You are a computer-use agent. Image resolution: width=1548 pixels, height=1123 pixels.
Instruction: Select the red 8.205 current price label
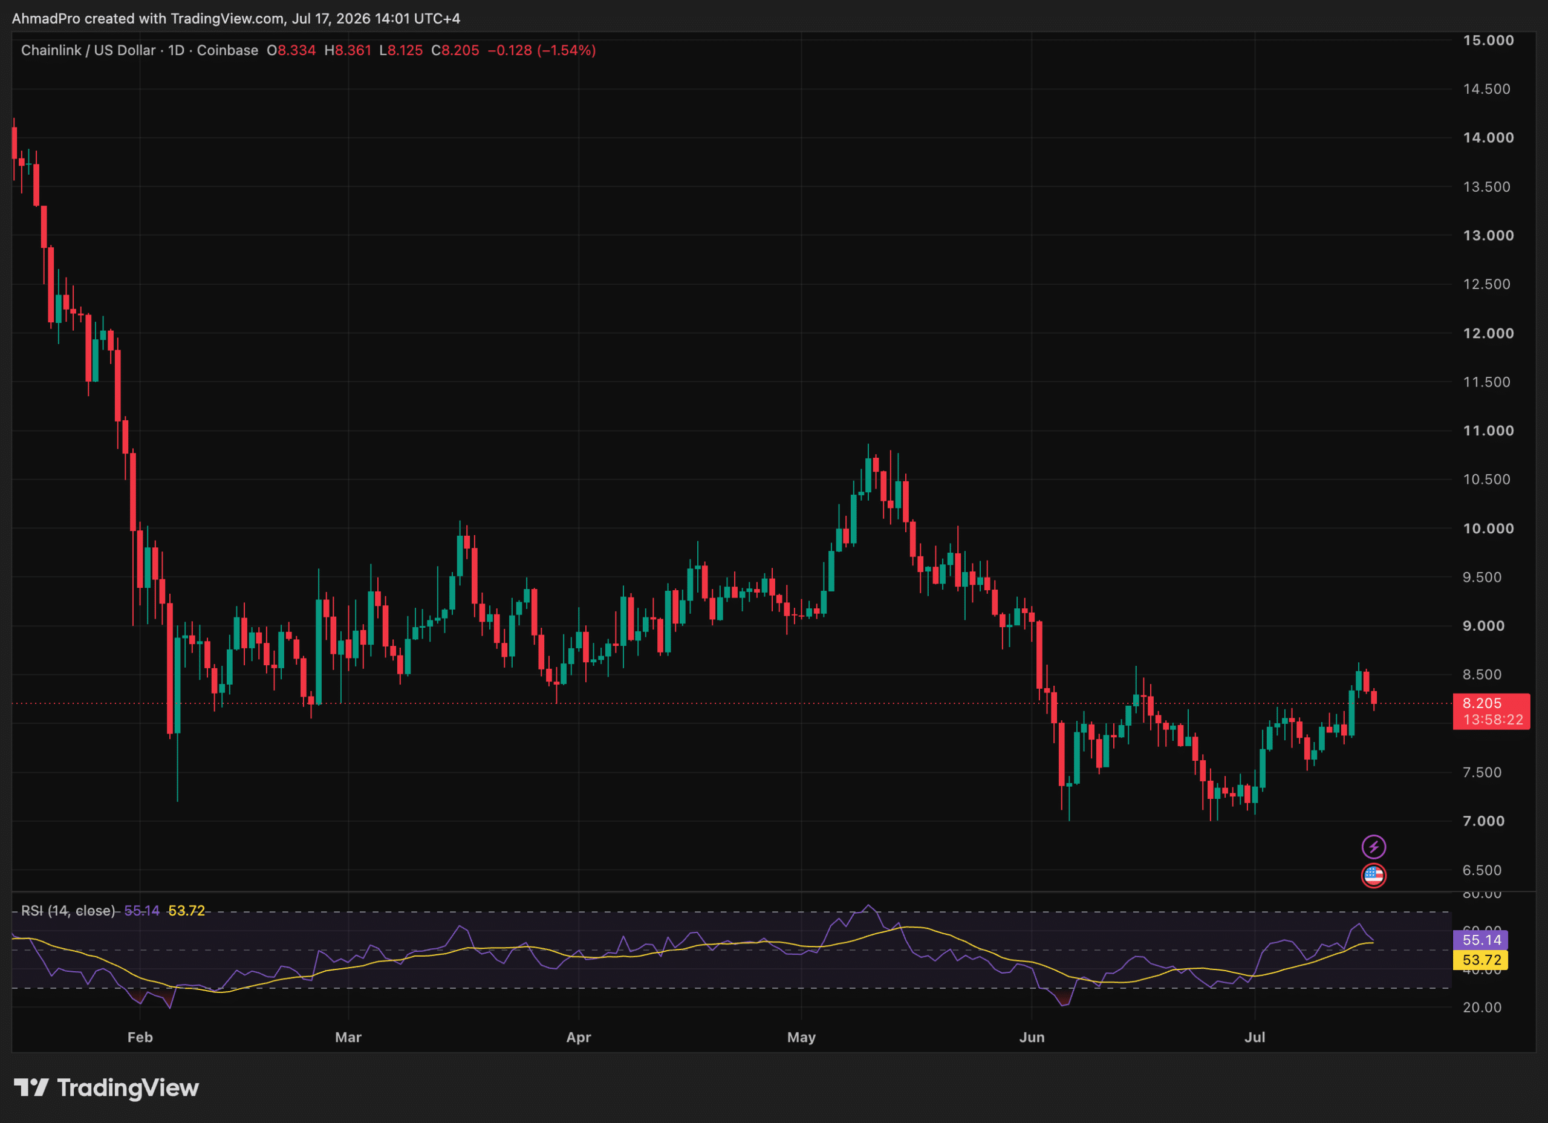[1482, 703]
